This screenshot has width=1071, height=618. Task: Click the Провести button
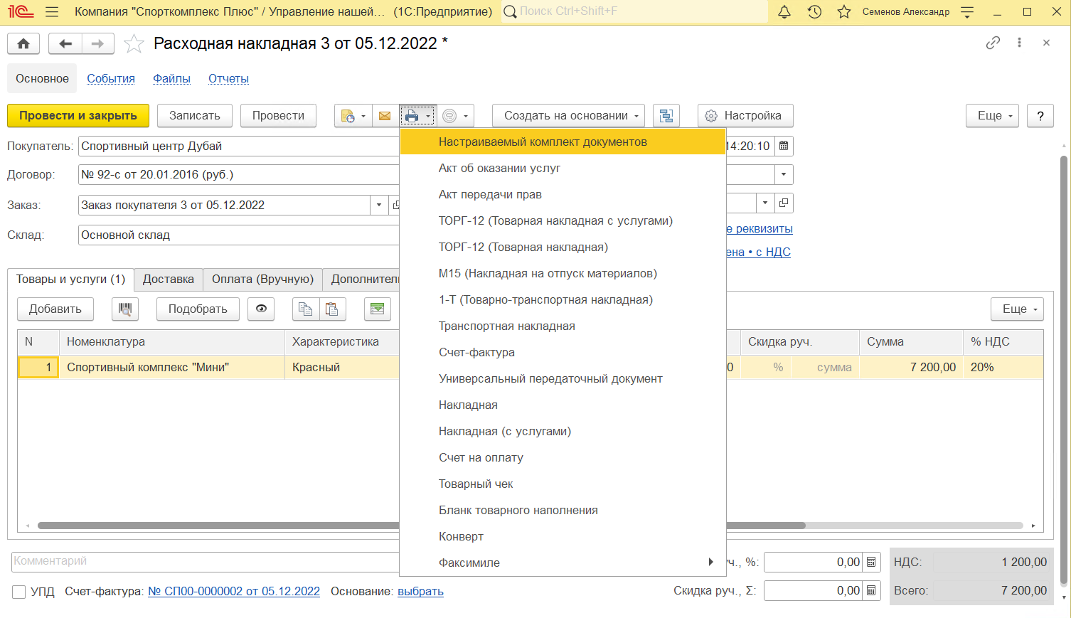278,116
